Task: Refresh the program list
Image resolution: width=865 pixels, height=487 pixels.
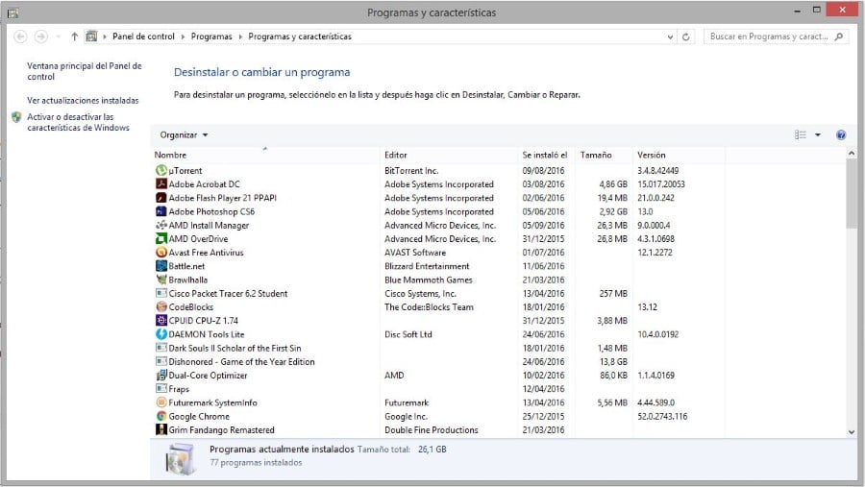Action: click(685, 37)
